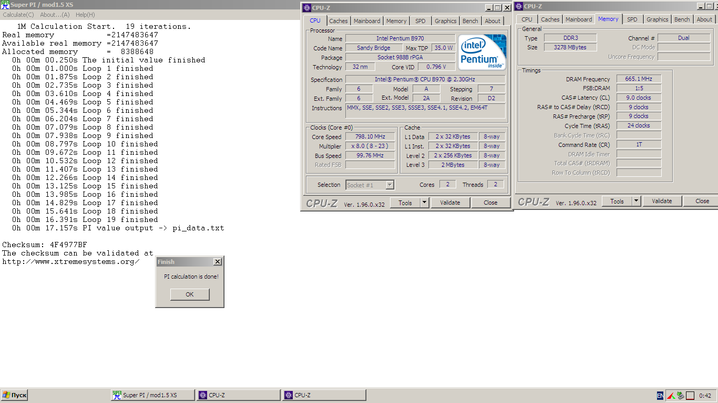Click the Intel Pentium inside logo

click(483, 52)
